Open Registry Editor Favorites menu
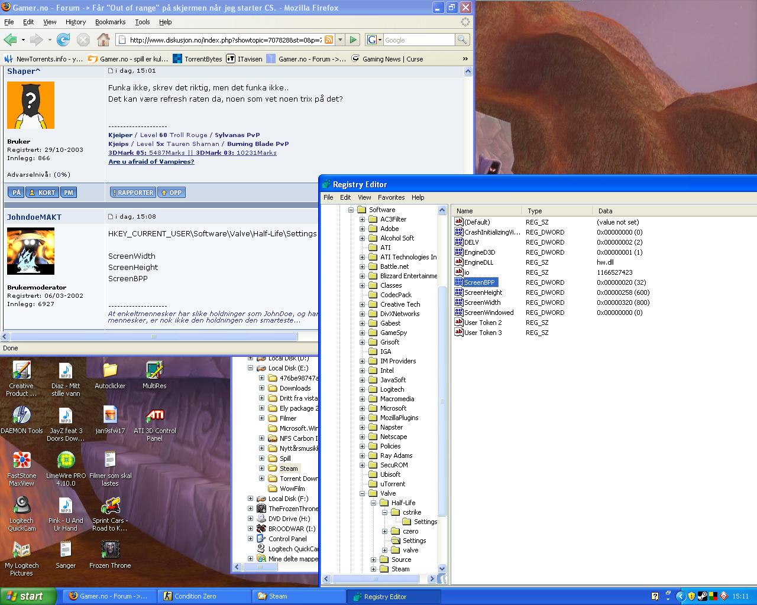Screen dimensions: 757x605 point(392,197)
